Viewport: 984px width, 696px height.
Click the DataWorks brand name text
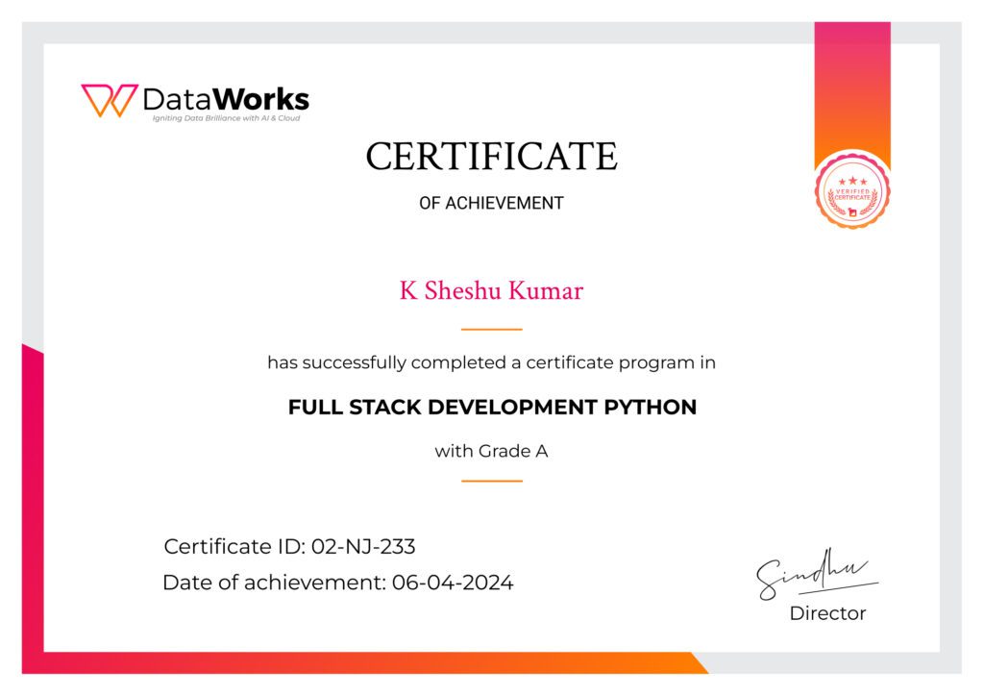(x=226, y=99)
